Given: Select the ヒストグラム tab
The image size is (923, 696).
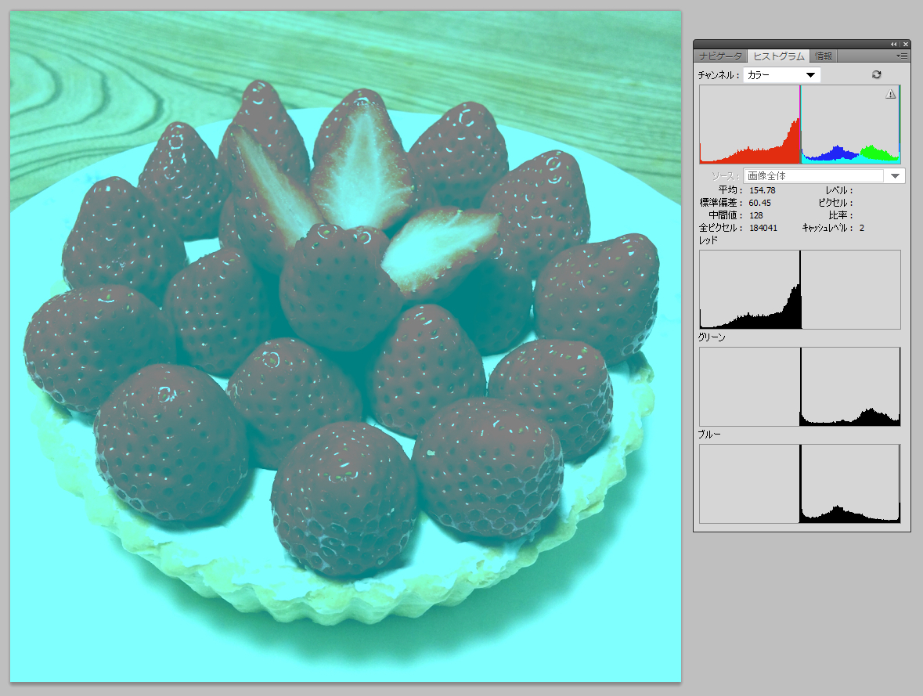Looking at the screenshot, I should coord(778,56).
